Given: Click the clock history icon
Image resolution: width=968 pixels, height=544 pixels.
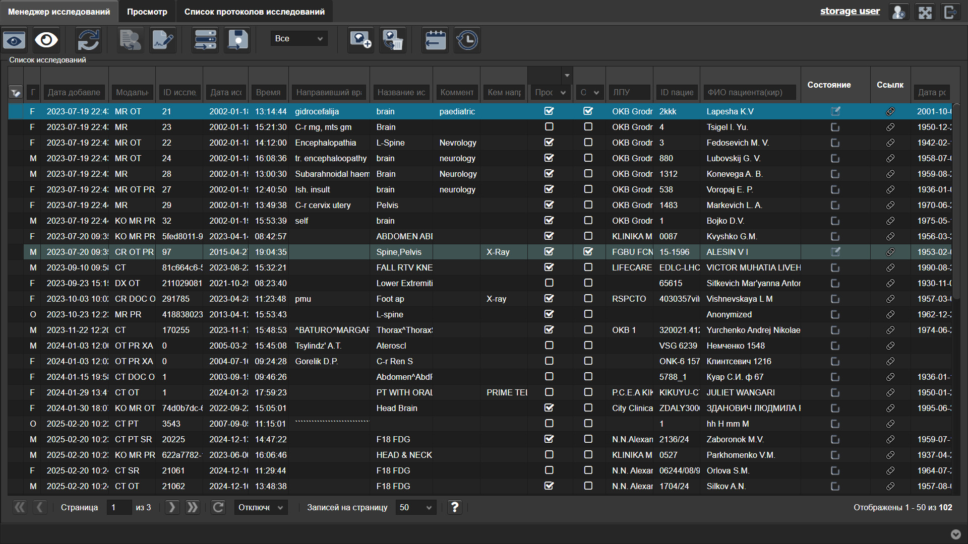Looking at the screenshot, I should (467, 40).
